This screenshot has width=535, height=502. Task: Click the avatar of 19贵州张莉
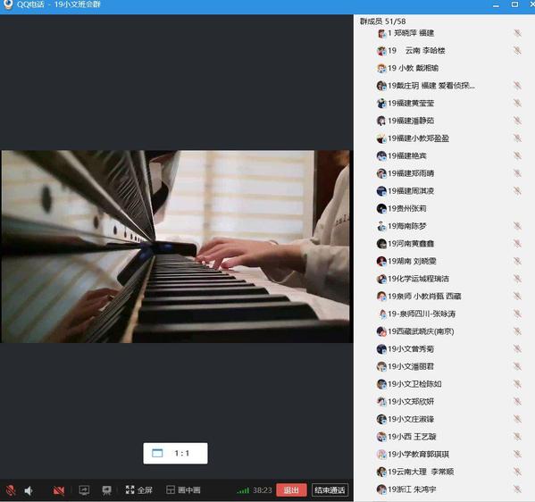tap(381, 208)
